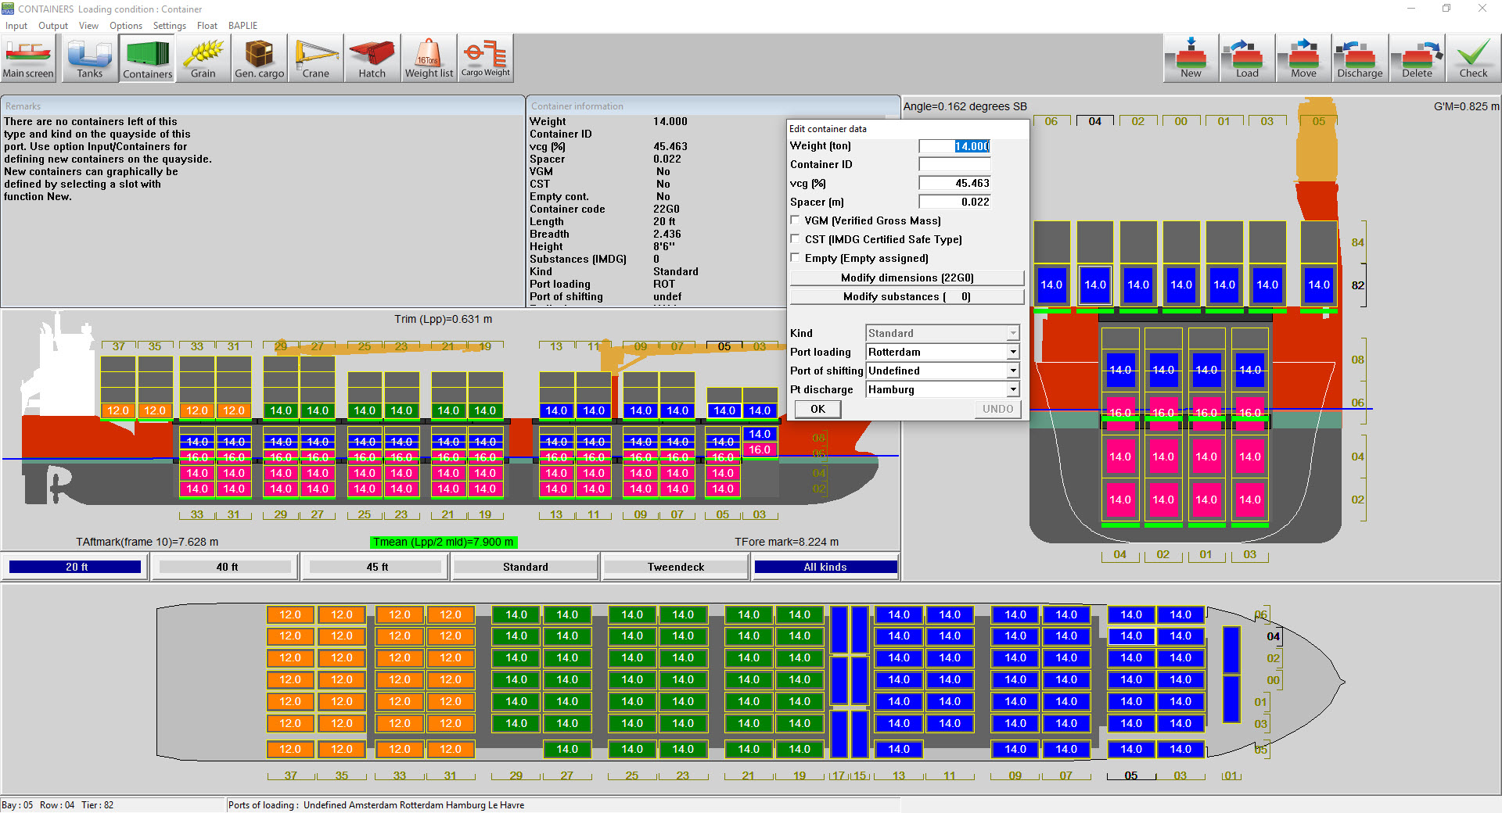Open the BAPLIE menu
The width and height of the screenshot is (1502, 813).
point(243,26)
